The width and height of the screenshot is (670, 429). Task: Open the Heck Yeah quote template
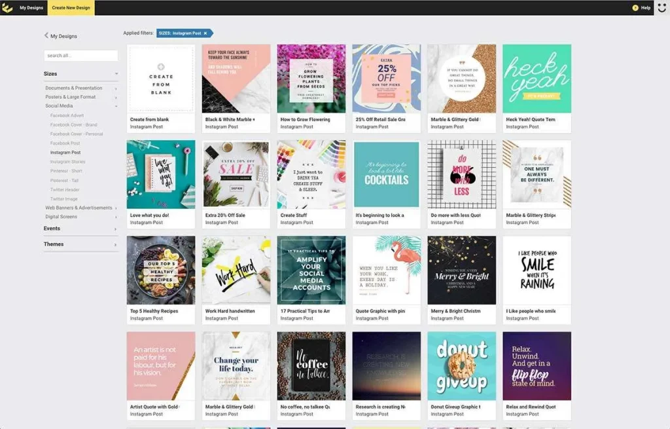pyautogui.click(x=537, y=79)
